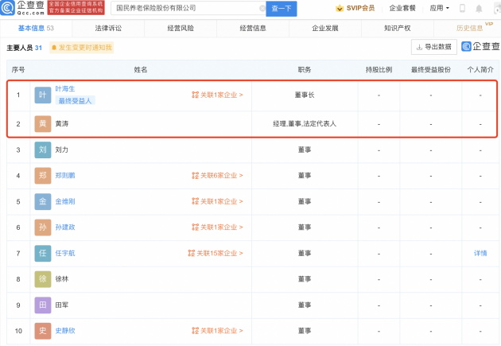Open 郑则鹏 profile link

pos(65,176)
